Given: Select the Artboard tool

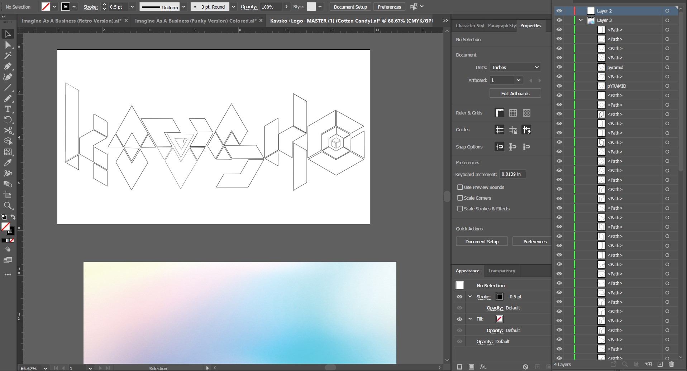Looking at the screenshot, I should [x=8, y=195].
